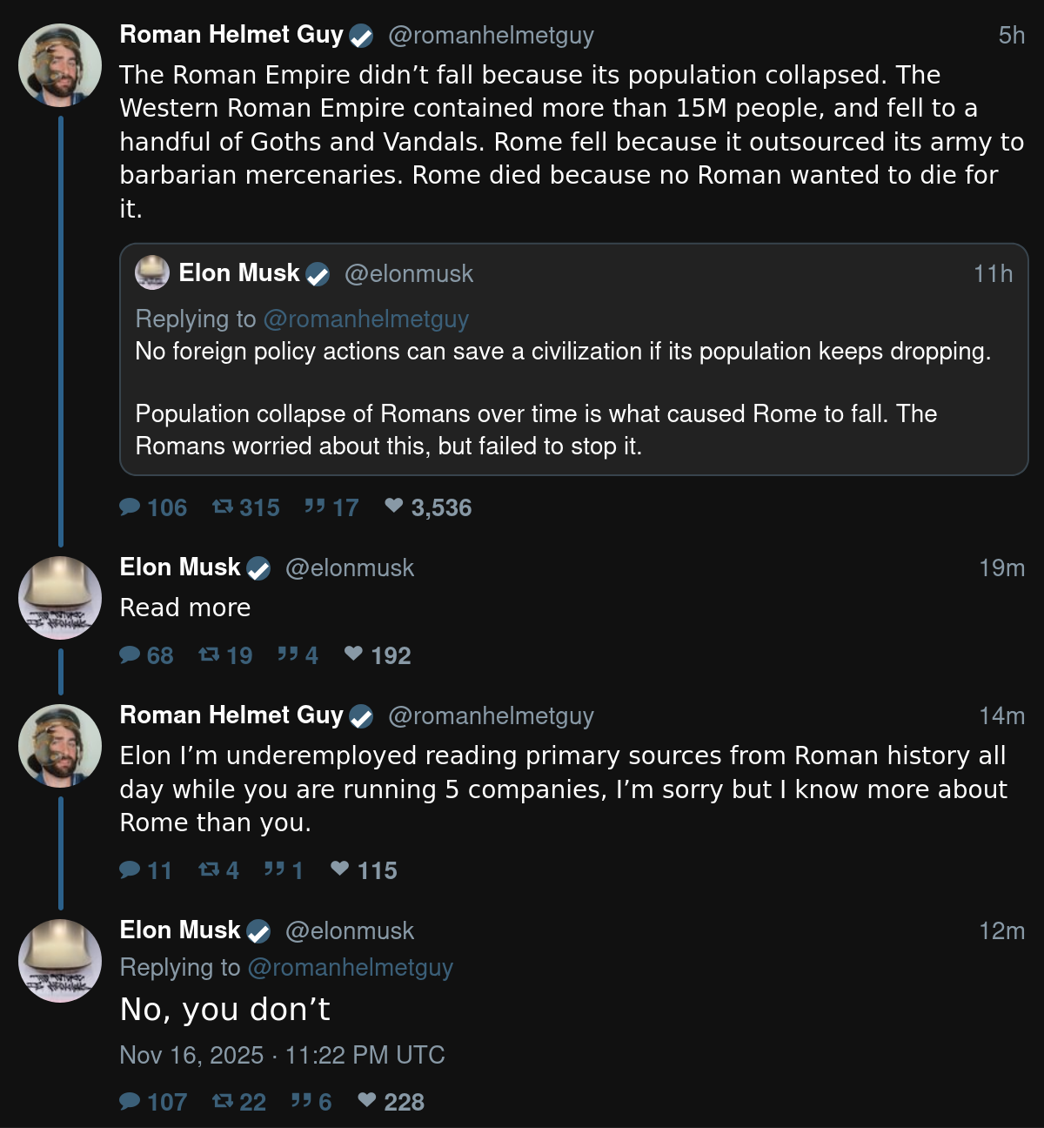Screen dimensions: 1044x1128
Task: Click the heart icon showing 228 likes
Action: 367,1101
